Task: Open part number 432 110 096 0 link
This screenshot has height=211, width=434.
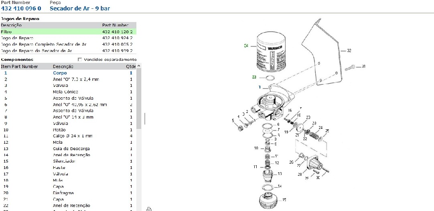Action: tap(21, 8)
